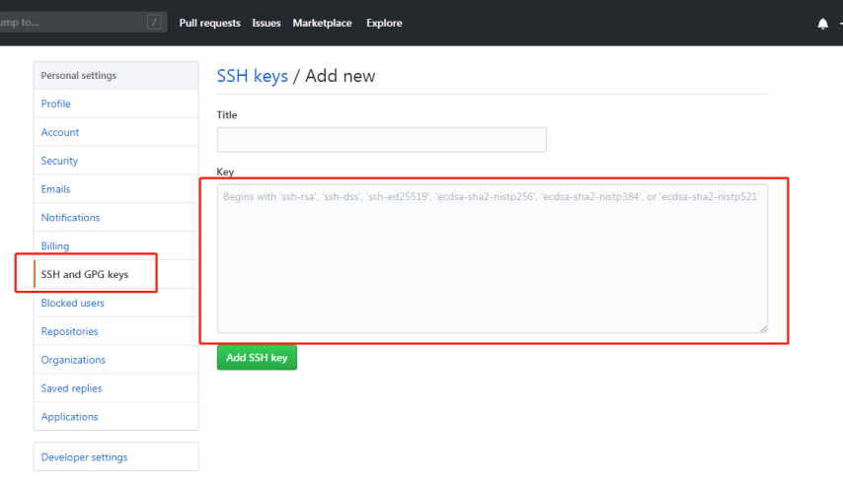This screenshot has width=843, height=485.
Task: Click into the Title input field
Action: (382, 140)
